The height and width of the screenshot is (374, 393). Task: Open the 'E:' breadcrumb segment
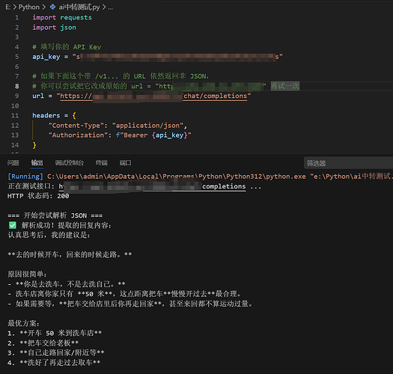8,7
